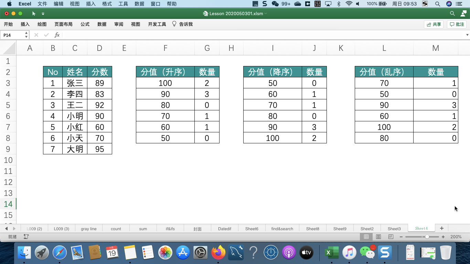The image size is (470, 264).
Task: Open the 插入 ribbon tab
Action: 25,24
